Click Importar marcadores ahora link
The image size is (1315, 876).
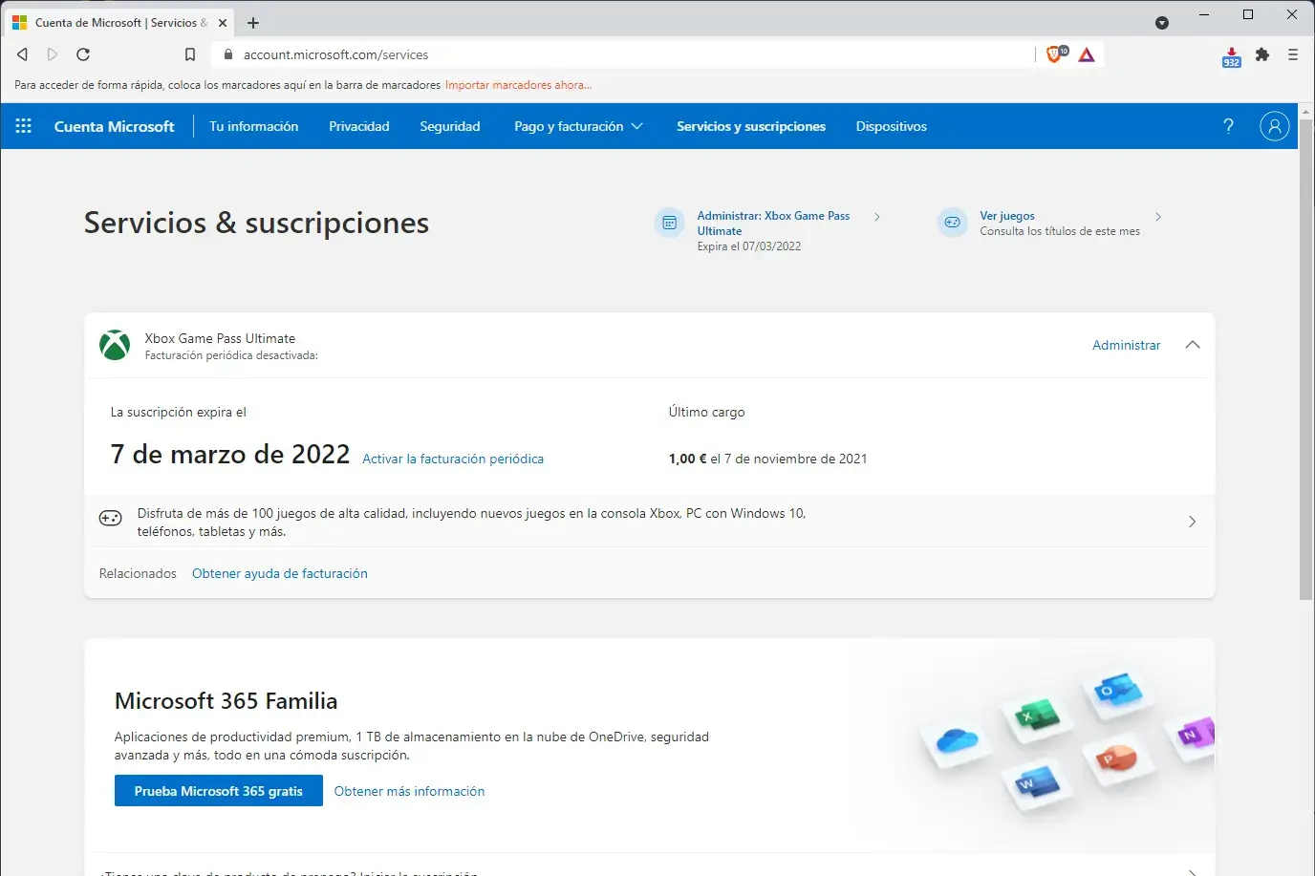(518, 85)
